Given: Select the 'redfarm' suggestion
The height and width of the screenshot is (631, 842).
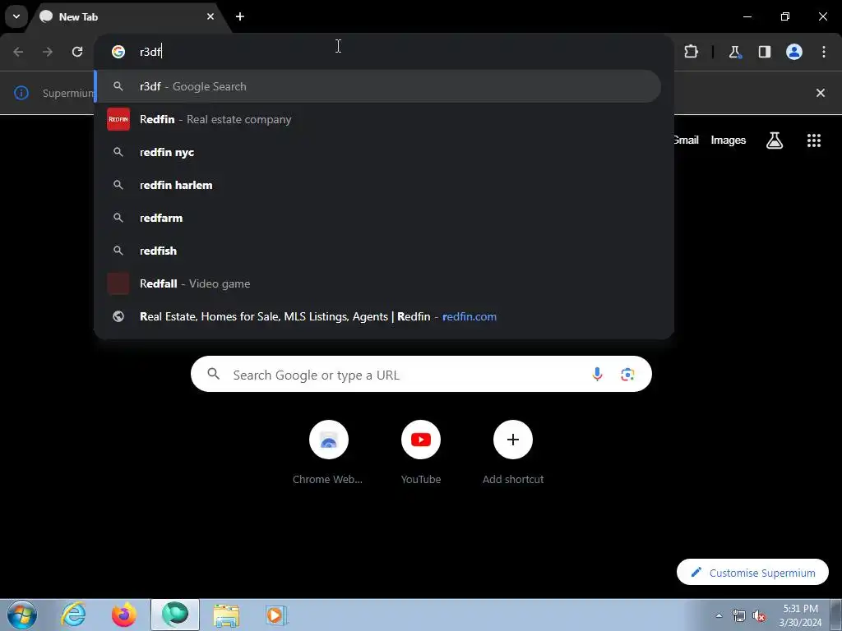Looking at the screenshot, I should point(378,218).
